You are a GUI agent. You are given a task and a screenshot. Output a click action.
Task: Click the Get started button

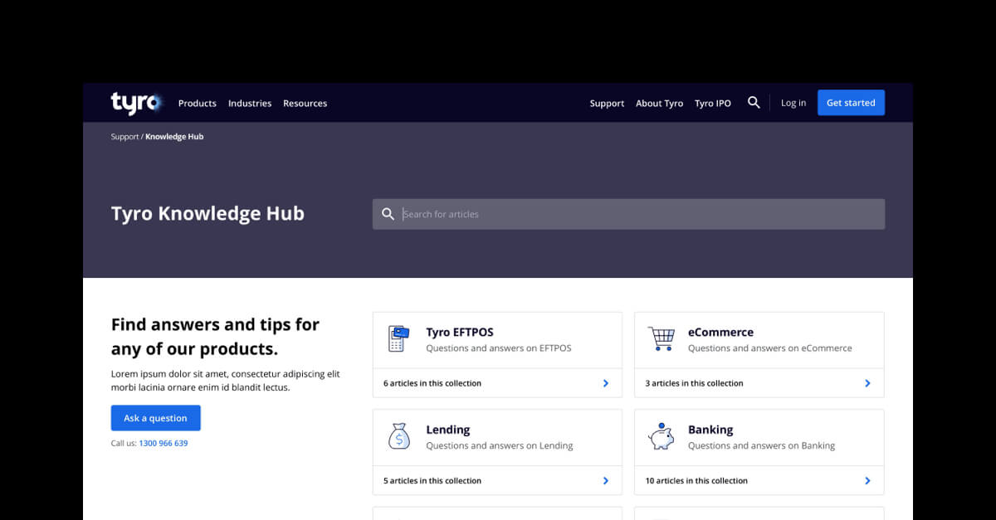pyautogui.click(x=851, y=103)
